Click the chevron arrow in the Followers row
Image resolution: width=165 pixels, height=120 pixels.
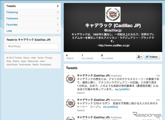pyautogui.click(x=58, y=18)
